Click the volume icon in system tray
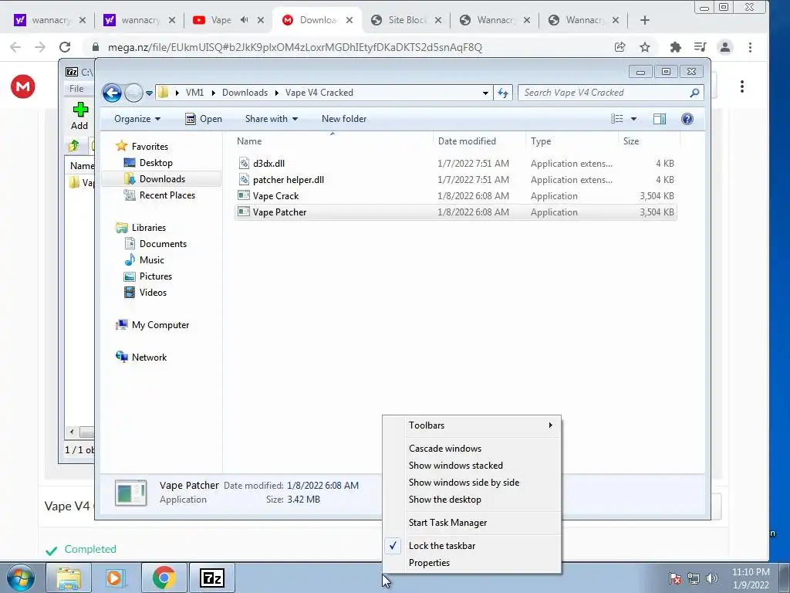This screenshot has width=790, height=593. pyautogui.click(x=712, y=578)
